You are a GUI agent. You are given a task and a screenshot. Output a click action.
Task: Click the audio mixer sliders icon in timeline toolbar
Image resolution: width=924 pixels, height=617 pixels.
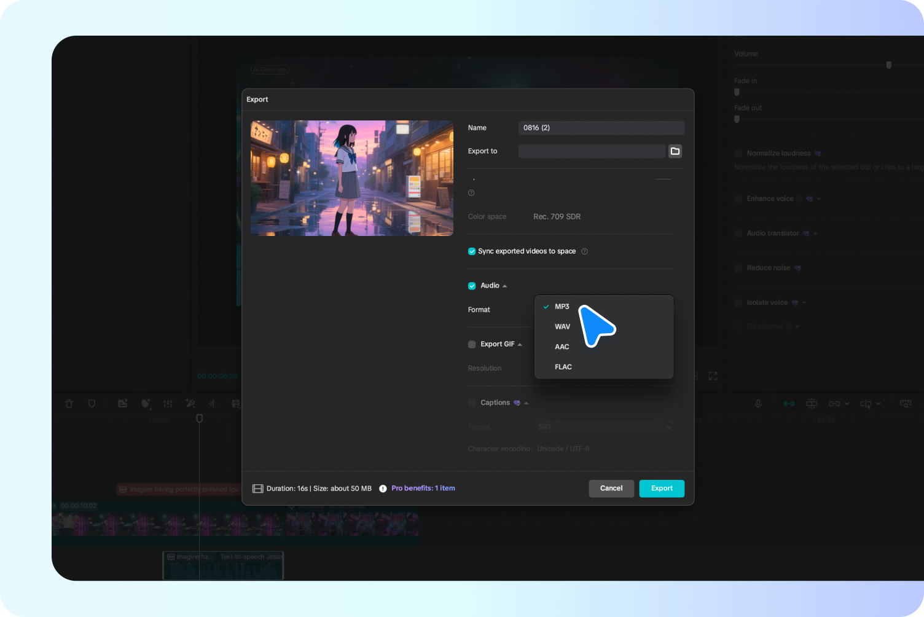(168, 404)
